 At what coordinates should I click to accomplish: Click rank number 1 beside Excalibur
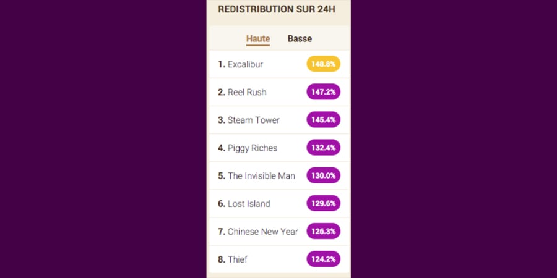point(221,64)
